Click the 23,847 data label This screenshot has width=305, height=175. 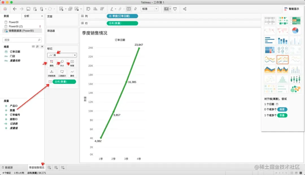click(139, 45)
